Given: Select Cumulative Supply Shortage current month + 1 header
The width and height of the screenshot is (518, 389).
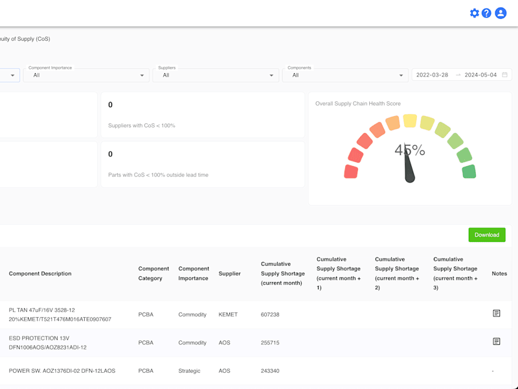Looking at the screenshot, I should tap(339, 274).
